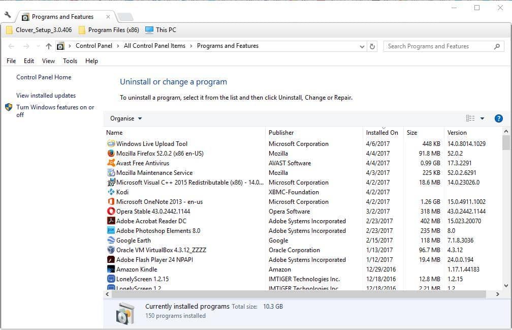Click the Oracle VM VirtualBox icon

pyautogui.click(x=111, y=250)
